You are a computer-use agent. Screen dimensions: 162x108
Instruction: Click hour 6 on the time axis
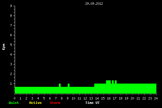tap(50, 98)
